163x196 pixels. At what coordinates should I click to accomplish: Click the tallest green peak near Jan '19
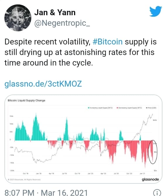[36, 116]
